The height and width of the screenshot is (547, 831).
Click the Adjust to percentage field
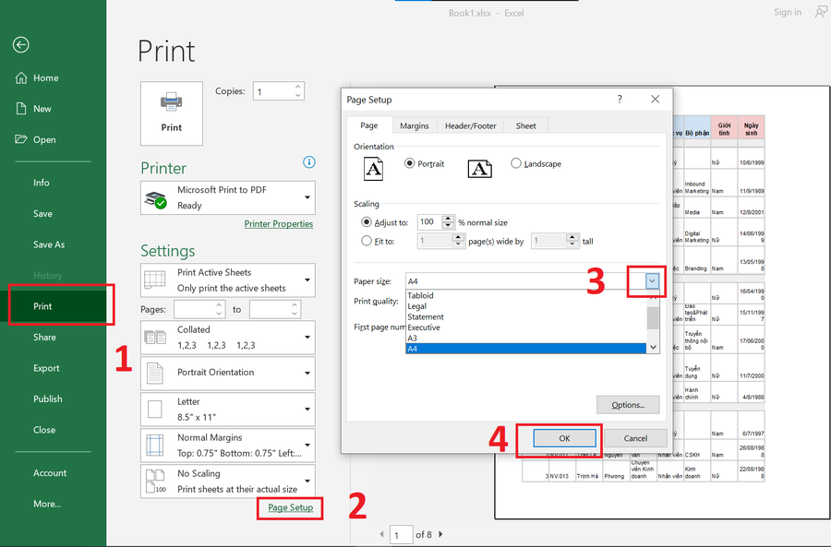[429, 222]
